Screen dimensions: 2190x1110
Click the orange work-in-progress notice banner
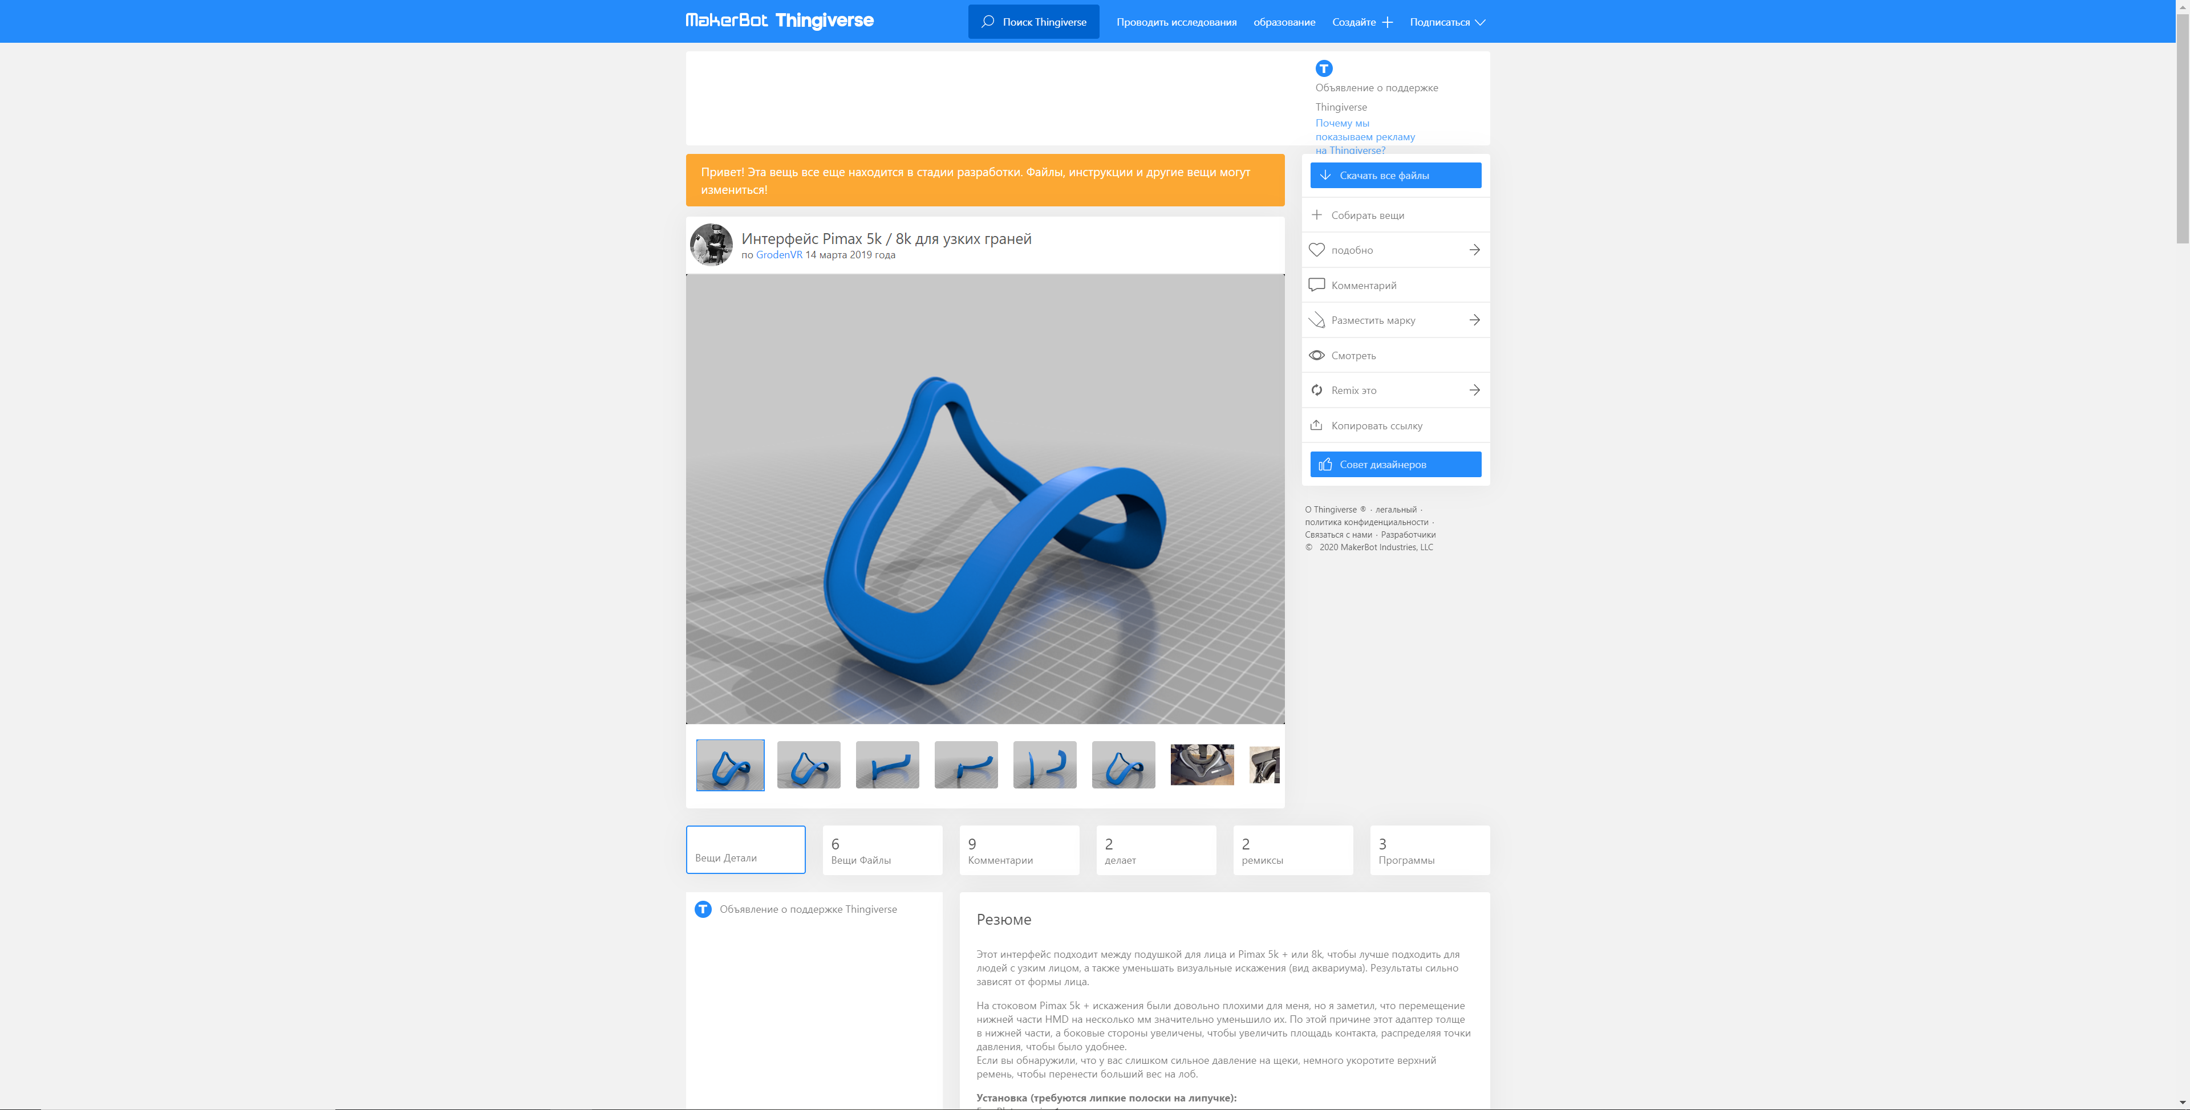984,180
